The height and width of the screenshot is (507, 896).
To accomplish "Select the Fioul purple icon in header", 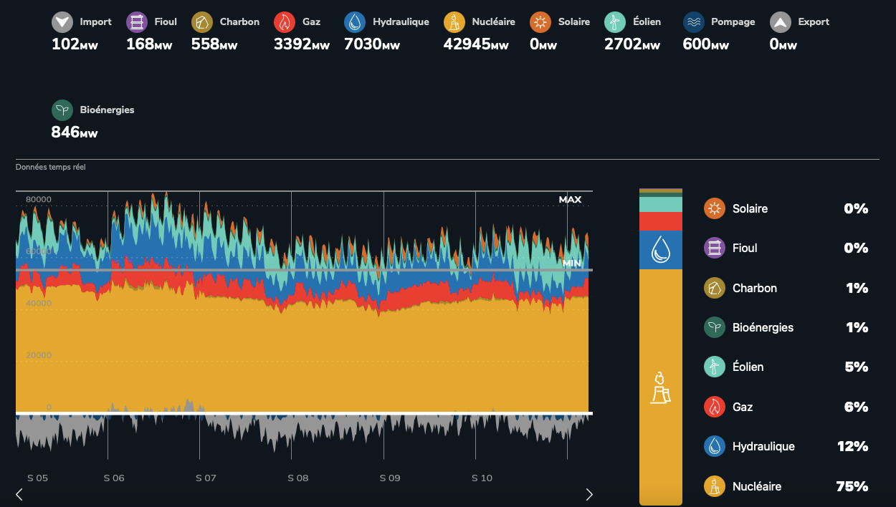I will [x=137, y=22].
